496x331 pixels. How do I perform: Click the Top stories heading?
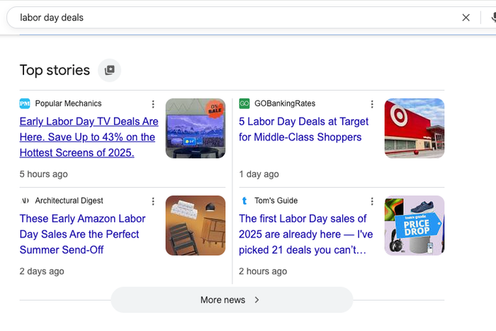click(55, 70)
